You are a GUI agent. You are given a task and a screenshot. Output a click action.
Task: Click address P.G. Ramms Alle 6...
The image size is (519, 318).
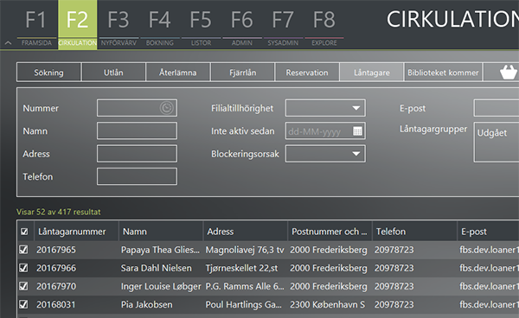pyautogui.click(x=245, y=286)
